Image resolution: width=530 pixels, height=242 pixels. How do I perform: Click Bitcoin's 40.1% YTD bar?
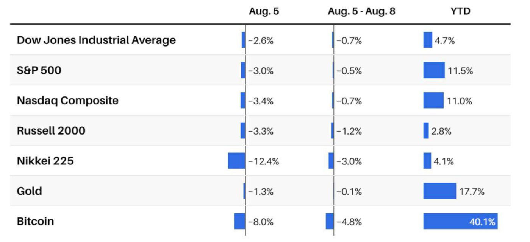pos(460,221)
